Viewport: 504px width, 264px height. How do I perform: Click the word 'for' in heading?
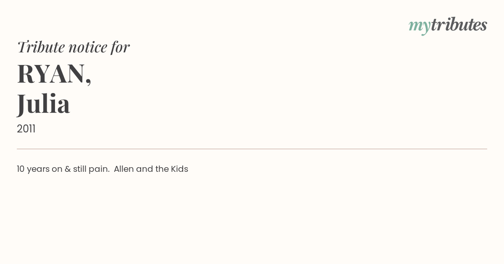tap(121, 47)
